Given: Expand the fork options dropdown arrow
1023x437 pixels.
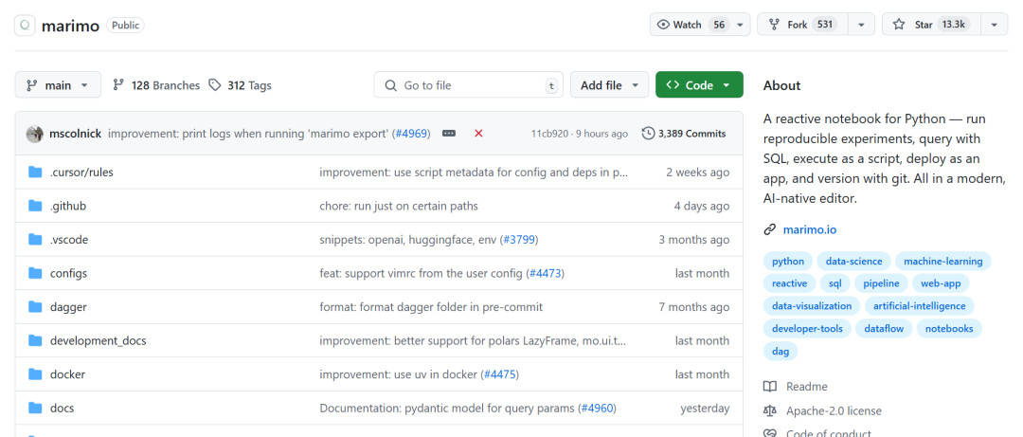Looking at the screenshot, I should click(861, 25).
